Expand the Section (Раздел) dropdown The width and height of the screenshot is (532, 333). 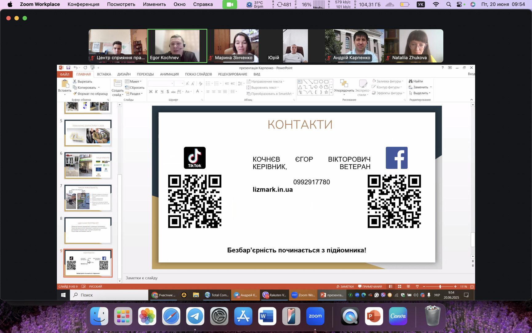tap(134, 94)
